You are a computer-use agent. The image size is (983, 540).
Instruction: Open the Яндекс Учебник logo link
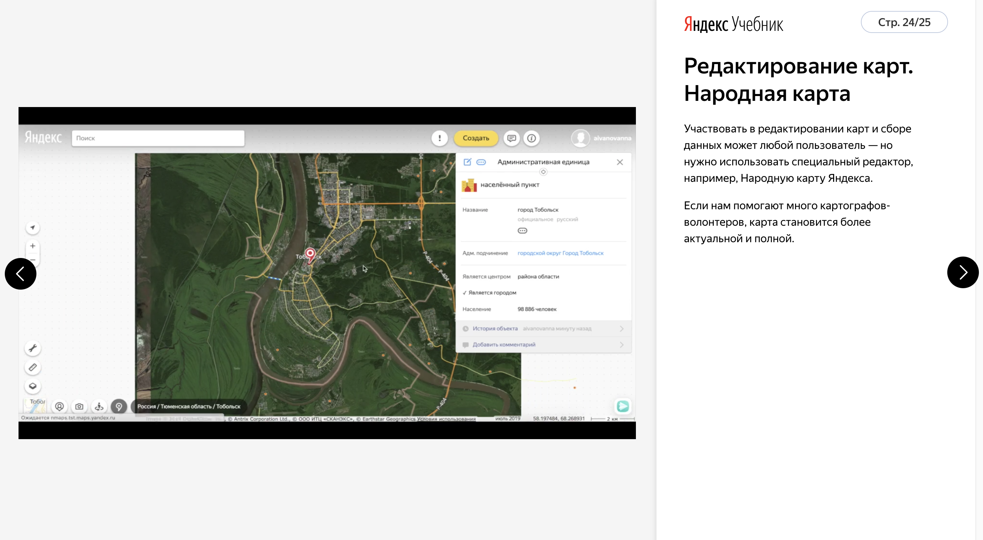(733, 24)
